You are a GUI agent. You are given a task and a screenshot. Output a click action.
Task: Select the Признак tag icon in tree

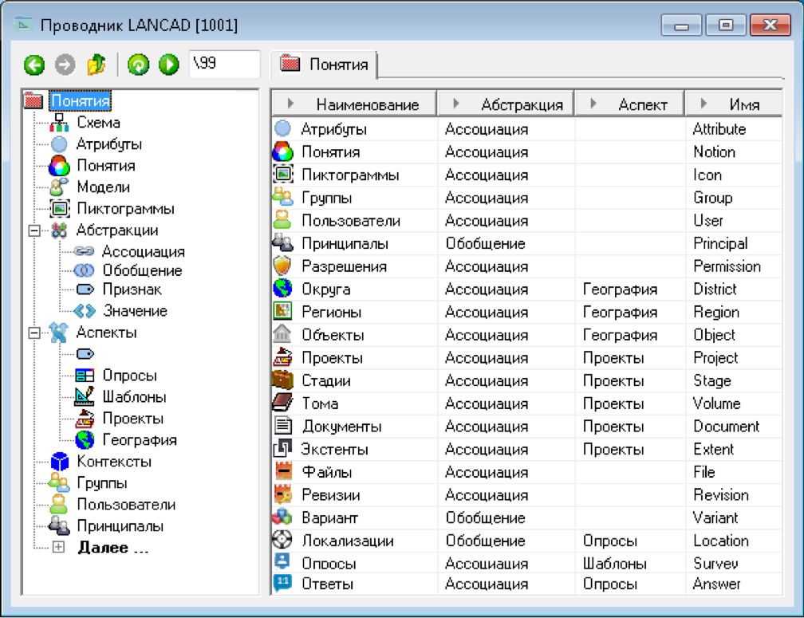[x=85, y=289]
